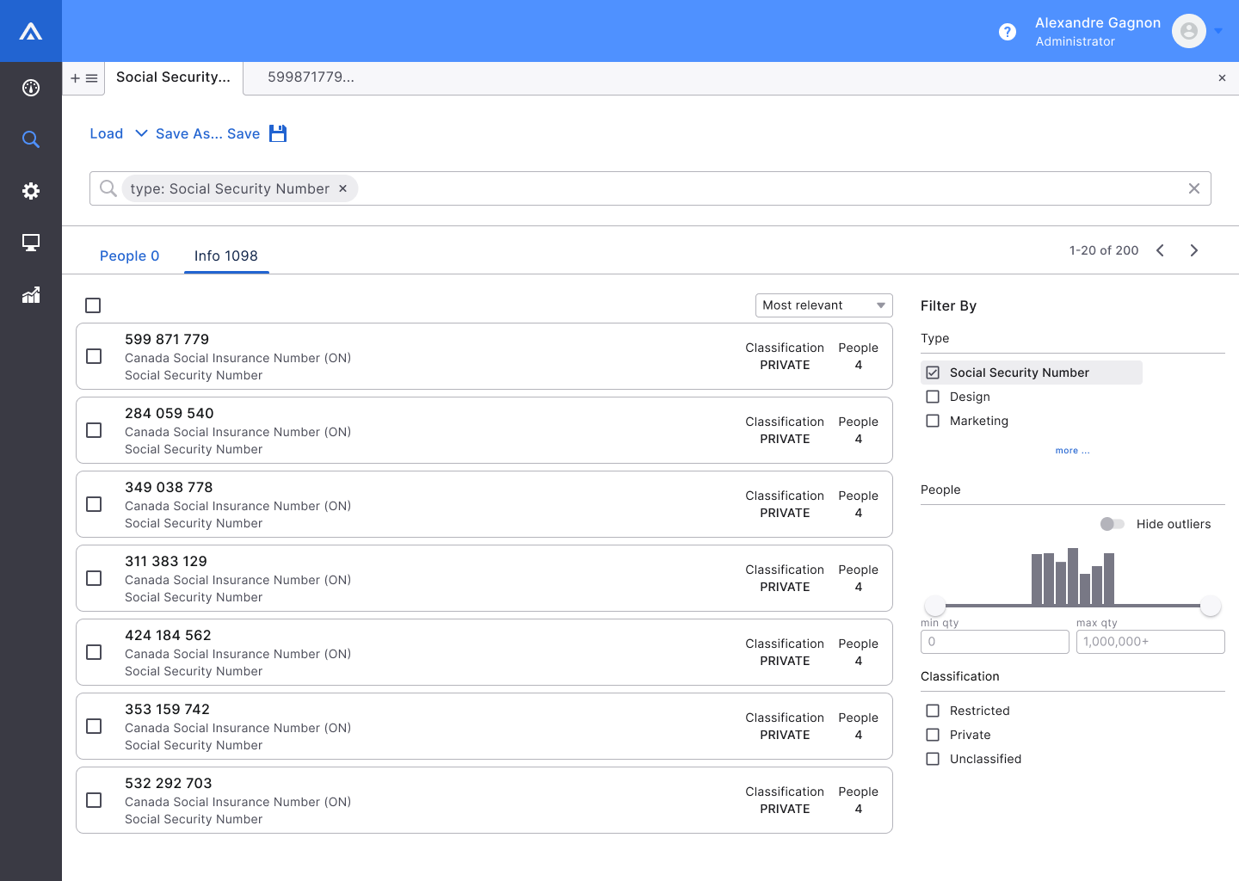Open the dashboard gauge icon in sidebar
The height and width of the screenshot is (881, 1239).
click(x=31, y=88)
